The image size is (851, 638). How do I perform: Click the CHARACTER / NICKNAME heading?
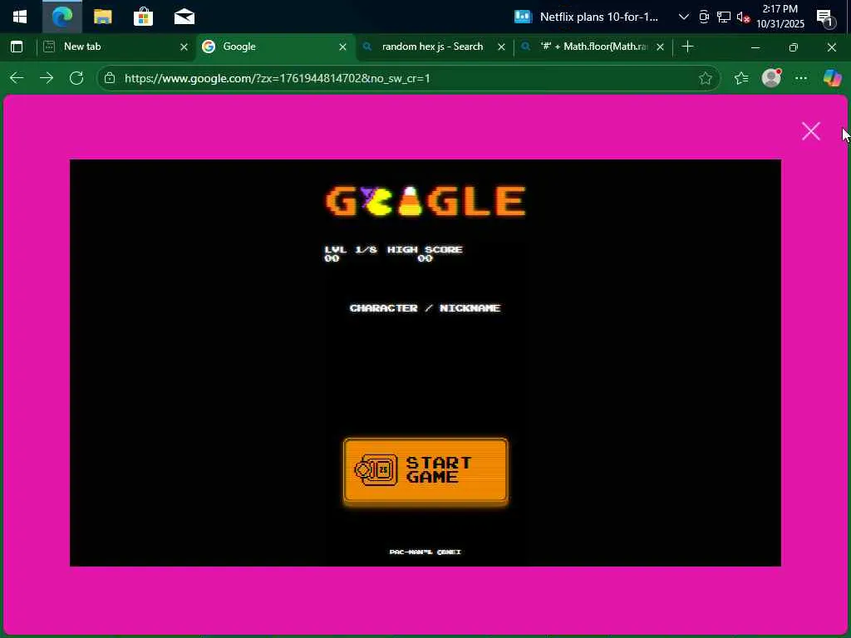click(x=425, y=308)
